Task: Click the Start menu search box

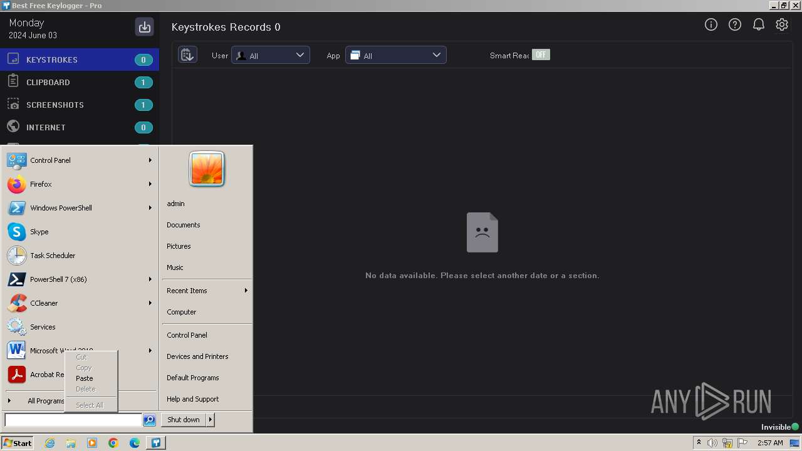Action: pos(73,420)
